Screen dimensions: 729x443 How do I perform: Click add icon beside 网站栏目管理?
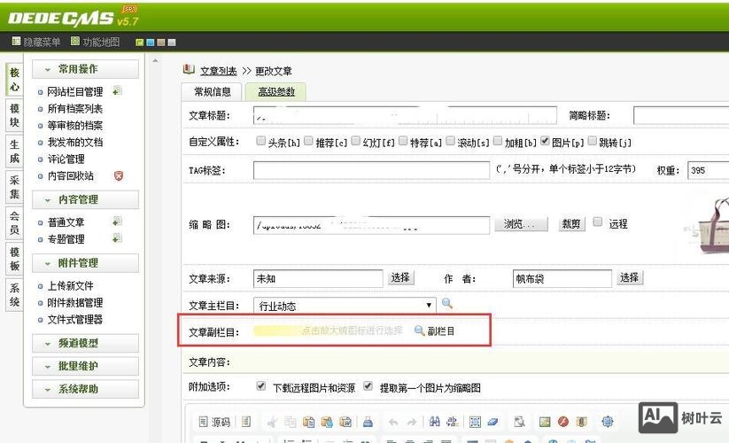coord(118,91)
